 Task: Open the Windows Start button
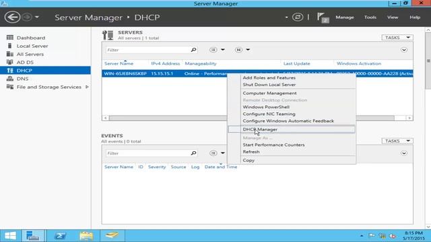point(11,236)
